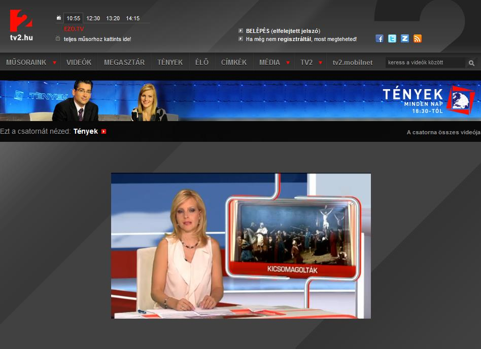The height and width of the screenshot is (349, 481).
Task: Click the regisztráltál registration link
Action: (294, 39)
